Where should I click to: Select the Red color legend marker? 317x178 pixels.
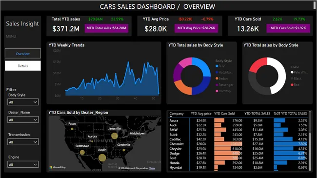(x=292, y=85)
